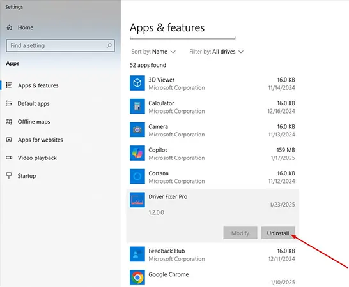Open Default apps section
Screen dimensions: 349x287
coord(33,104)
